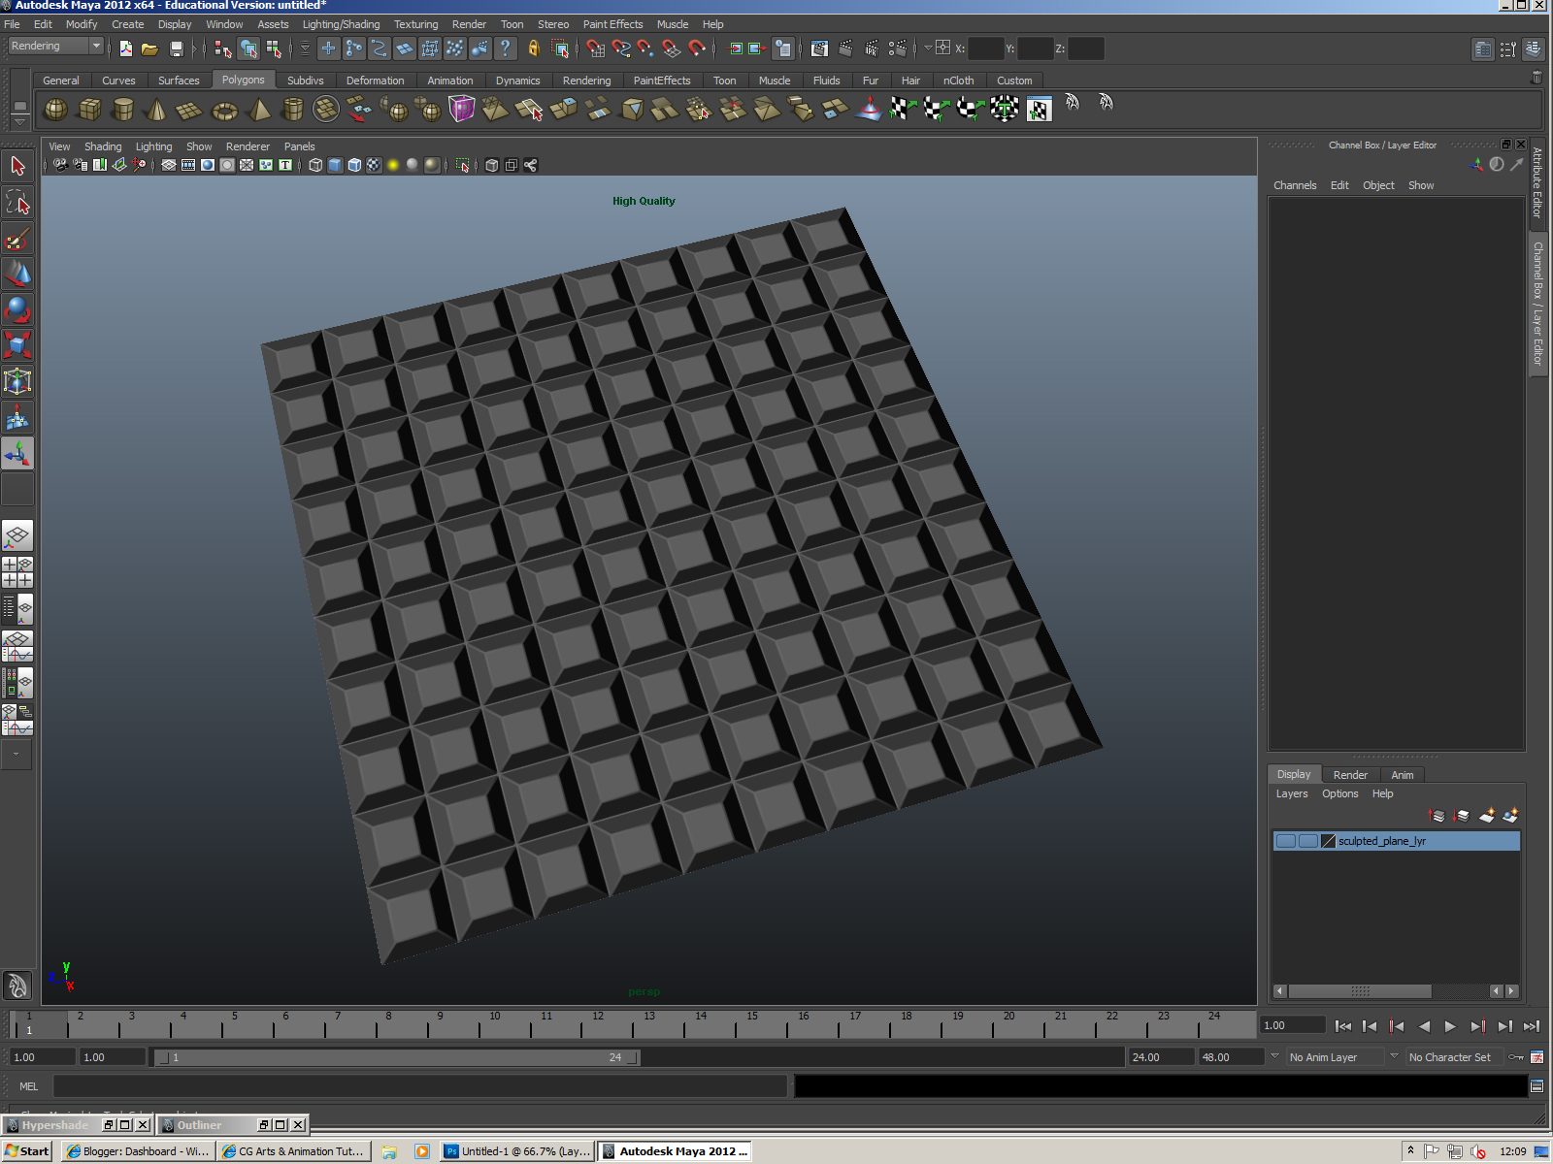
Task: Create a polygon cube from the shelf
Action: pyautogui.click(x=90, y=110)
